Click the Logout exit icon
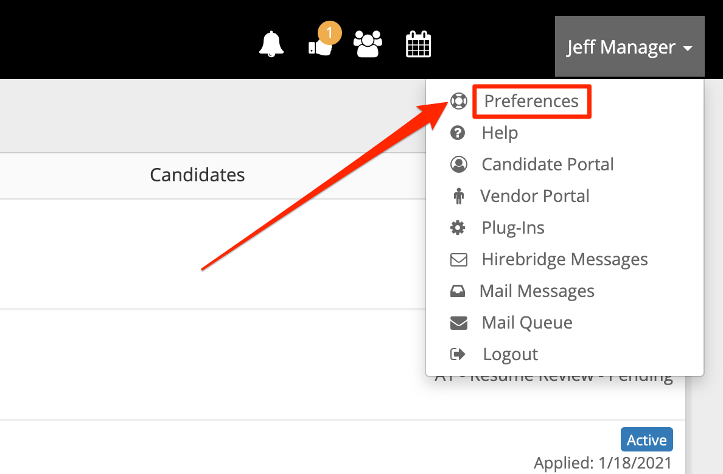The width and height of the screenshot is (723, 474). [x=458, y=354]
